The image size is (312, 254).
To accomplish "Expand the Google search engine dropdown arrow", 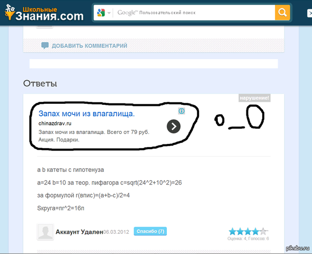I will pos(109,13).
